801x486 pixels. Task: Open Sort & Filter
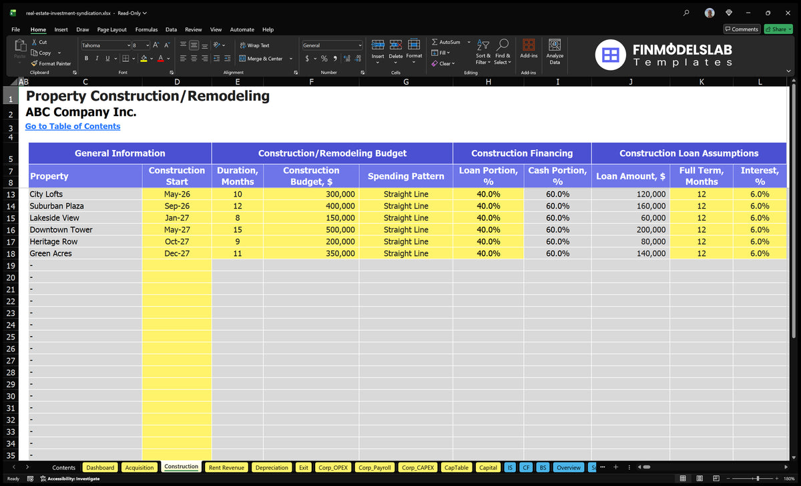pyautogui.click(x=483, y=51)
